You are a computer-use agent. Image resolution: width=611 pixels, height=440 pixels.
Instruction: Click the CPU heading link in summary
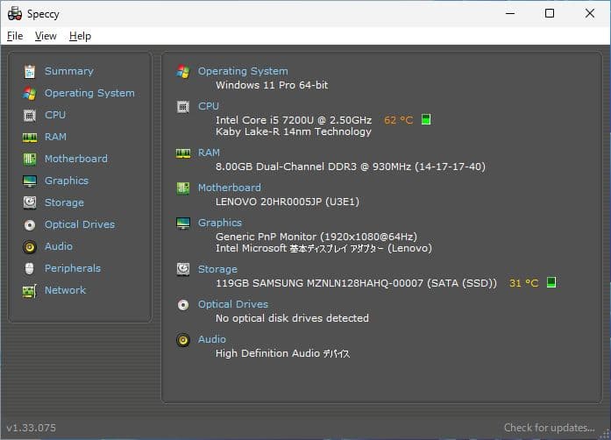pyautogui.click(x=209, y=106)
